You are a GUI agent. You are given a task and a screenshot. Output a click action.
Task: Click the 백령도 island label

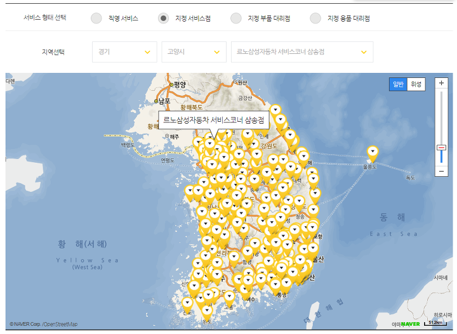click(128, 145)
